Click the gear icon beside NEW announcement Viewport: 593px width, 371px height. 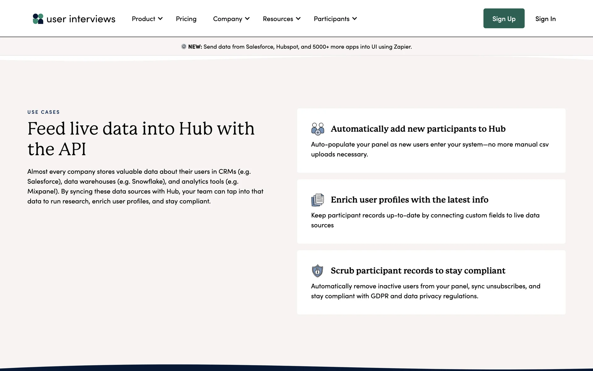(183, 47)
